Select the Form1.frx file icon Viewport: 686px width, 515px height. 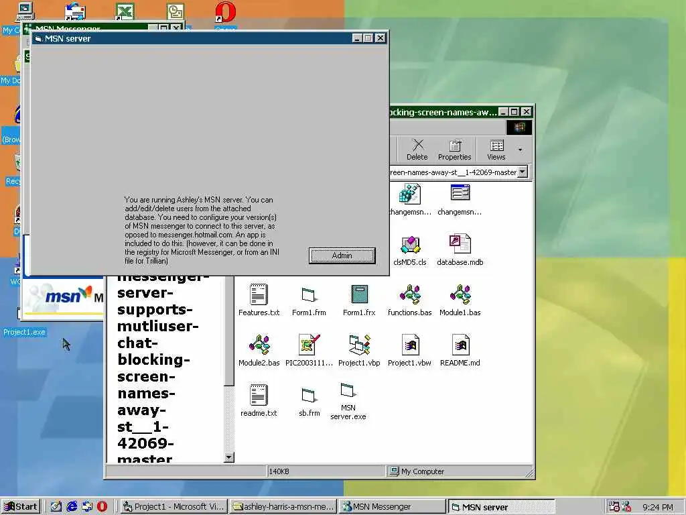pos(359,294)
